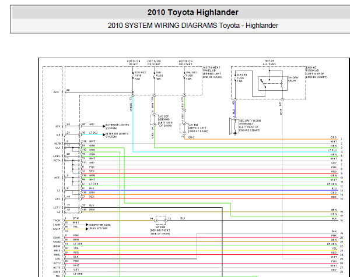
Task: Click the BLU label at wire end 13
Action: point(334,189)
